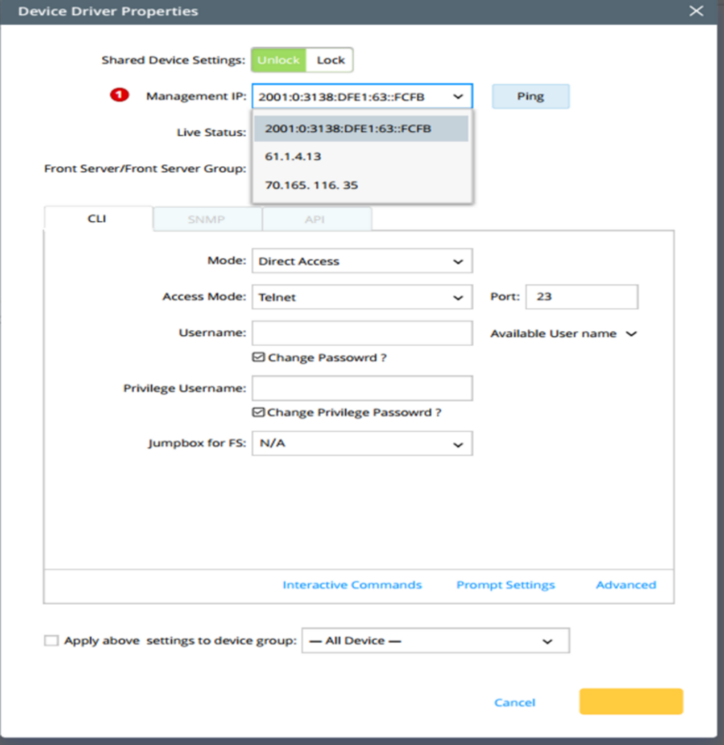This screenshot has width=724, height=745.
Task: Switch to the SNMP tab
Action: (x=207, y=219)
